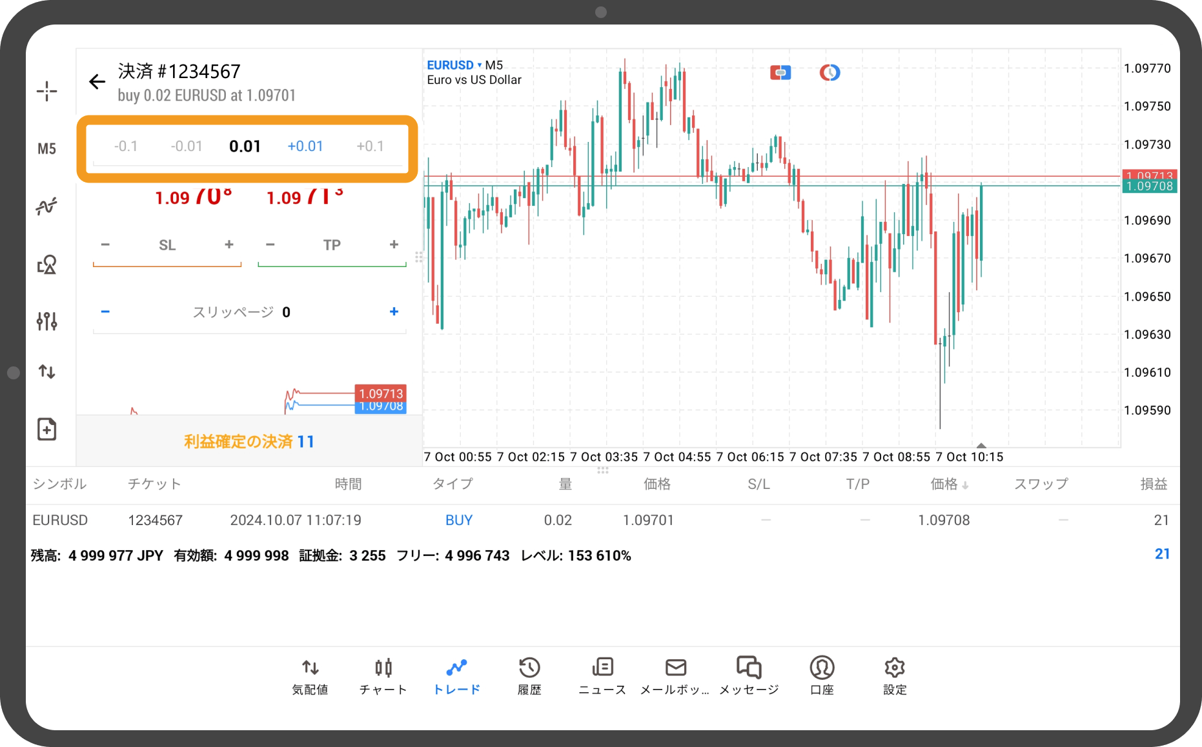
Task: Click the 1.09701 open price cell
Action: click(x=648, y=520)
